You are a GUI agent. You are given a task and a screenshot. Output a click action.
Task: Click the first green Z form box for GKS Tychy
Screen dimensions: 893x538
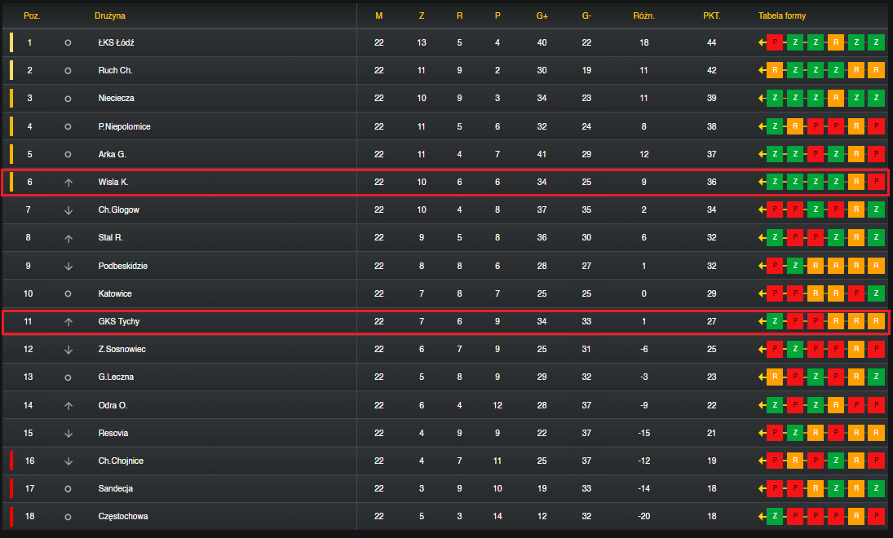[x=775, y=322]
